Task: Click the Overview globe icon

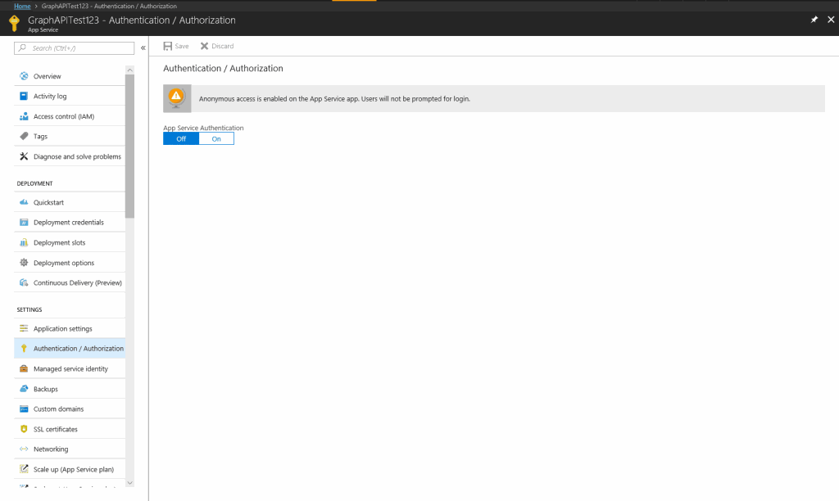Action: pyautogui.click(x=24, y=76)
